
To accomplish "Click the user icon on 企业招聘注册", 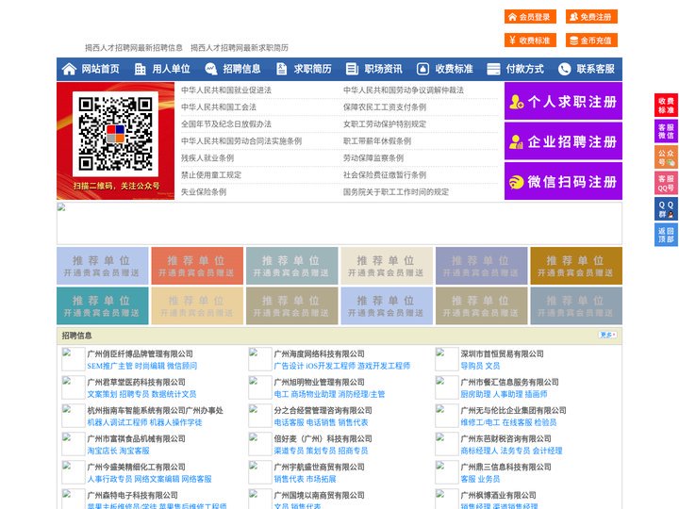I will click(516, 141).
